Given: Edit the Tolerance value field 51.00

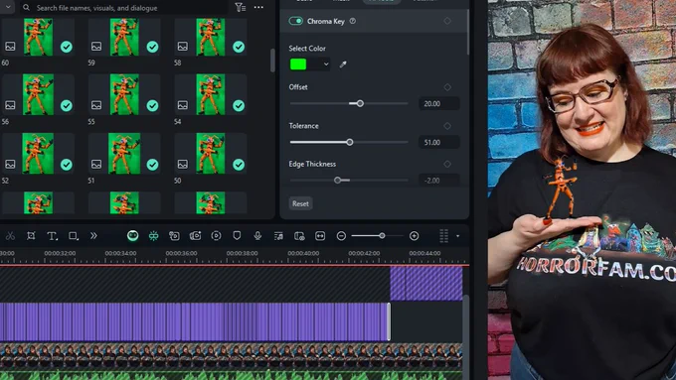Looking at the screenshot, I should point(438,142).
